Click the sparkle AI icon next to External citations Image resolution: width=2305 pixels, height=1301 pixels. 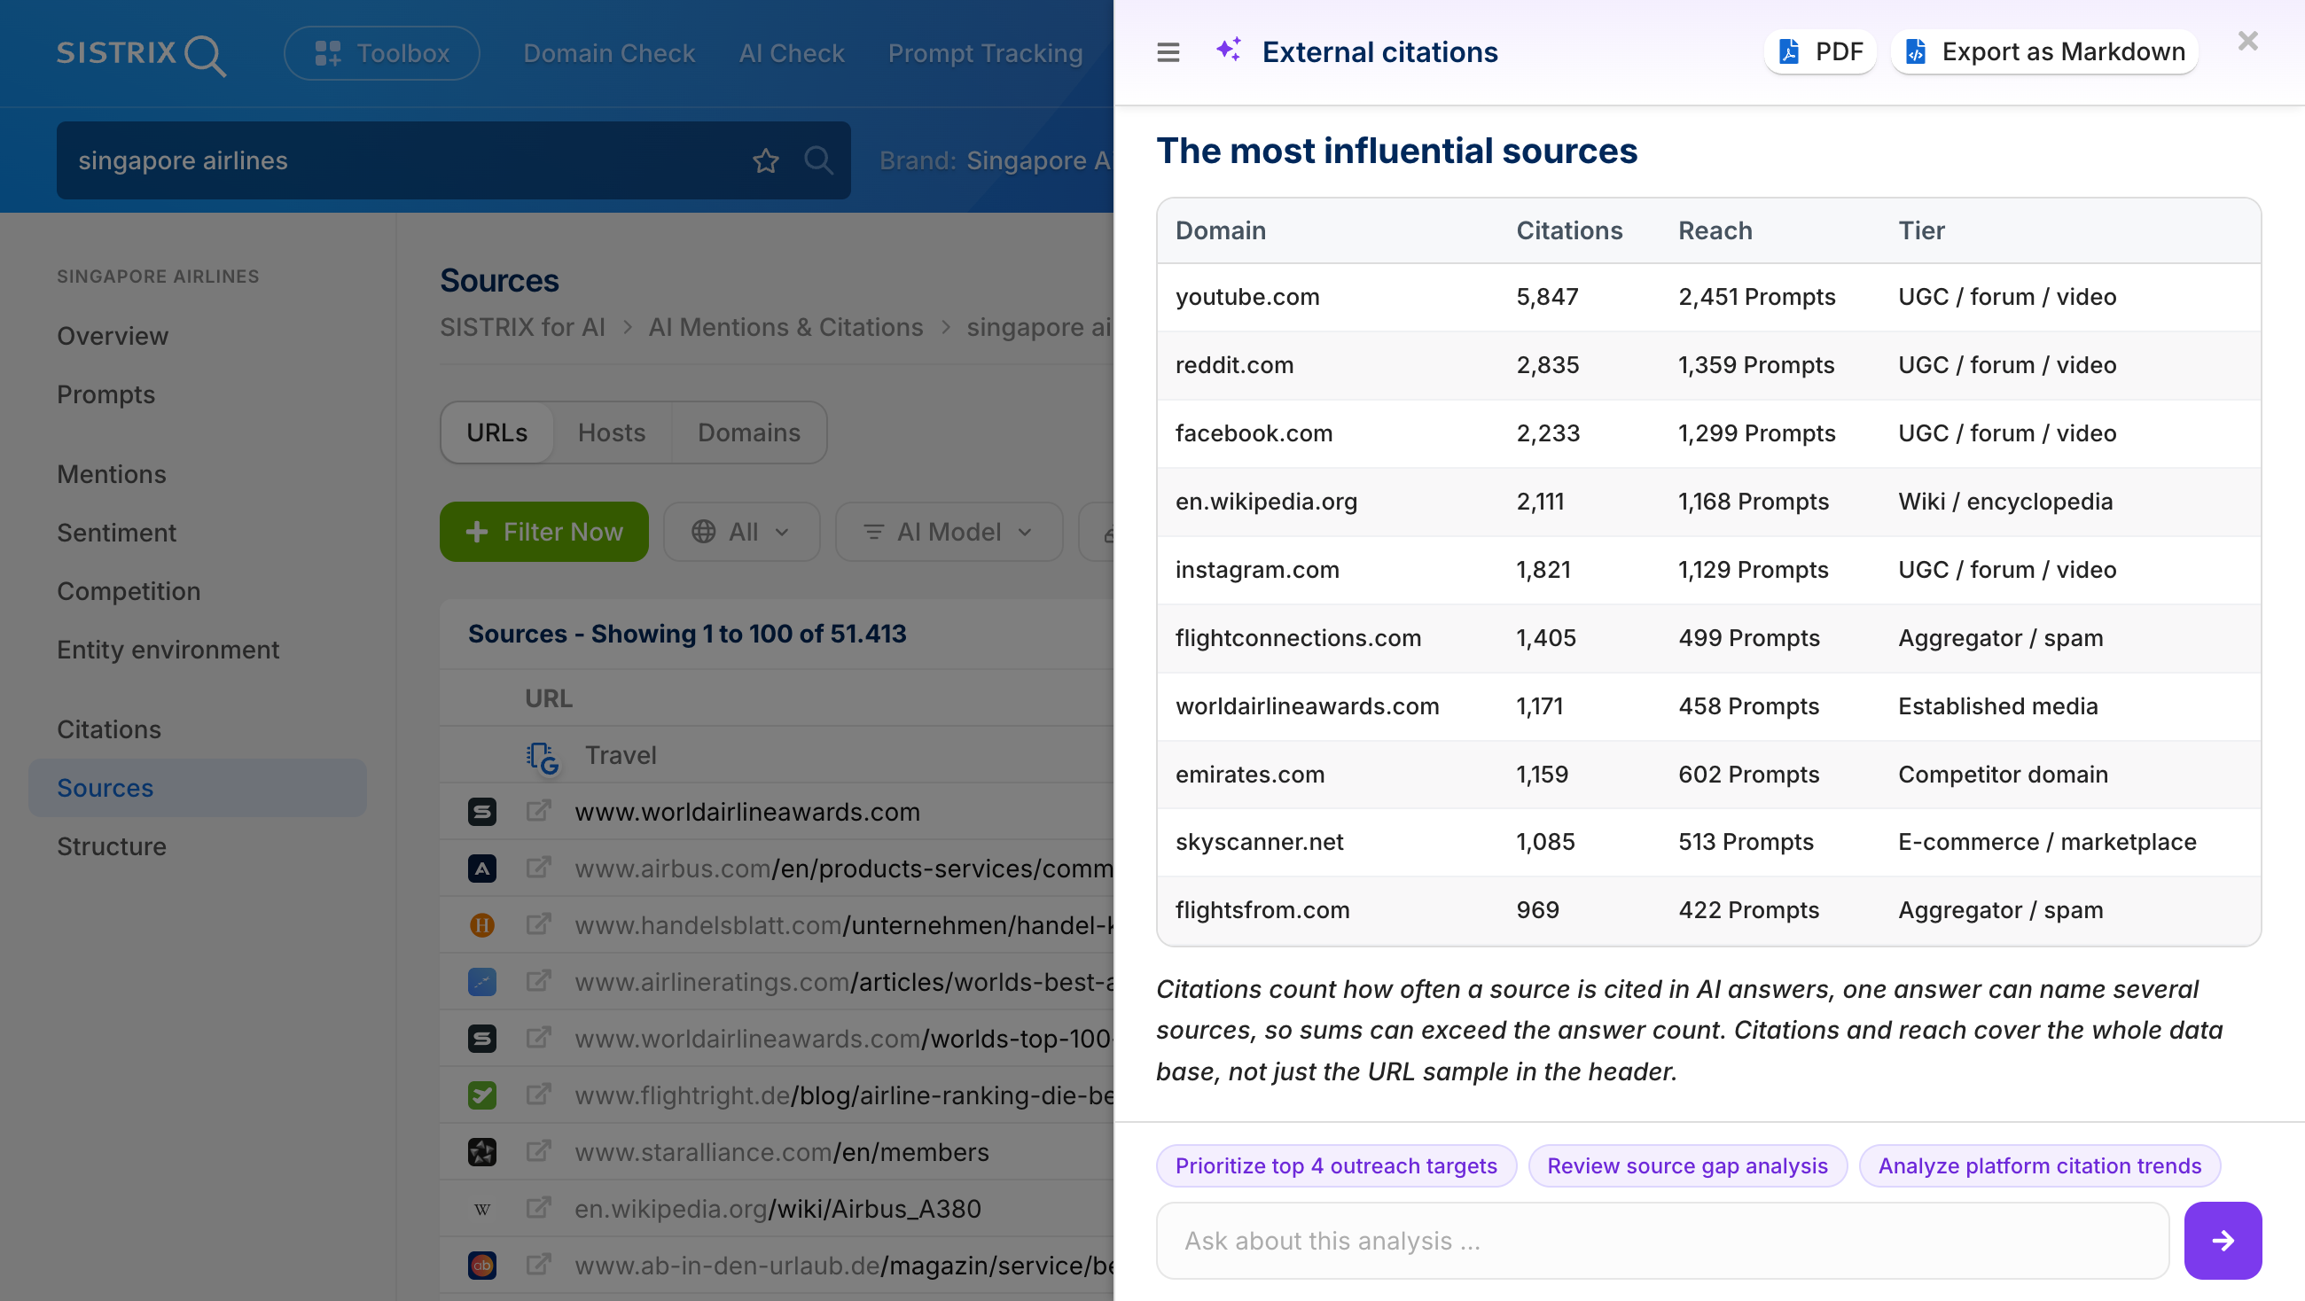click(x=1229, y=51)
